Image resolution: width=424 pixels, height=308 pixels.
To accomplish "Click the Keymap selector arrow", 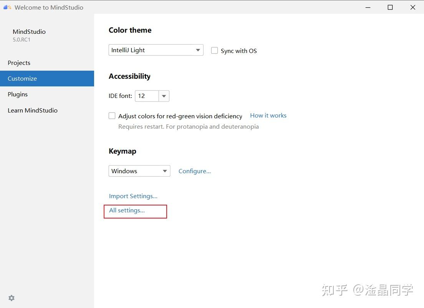I will coord(165,171).
